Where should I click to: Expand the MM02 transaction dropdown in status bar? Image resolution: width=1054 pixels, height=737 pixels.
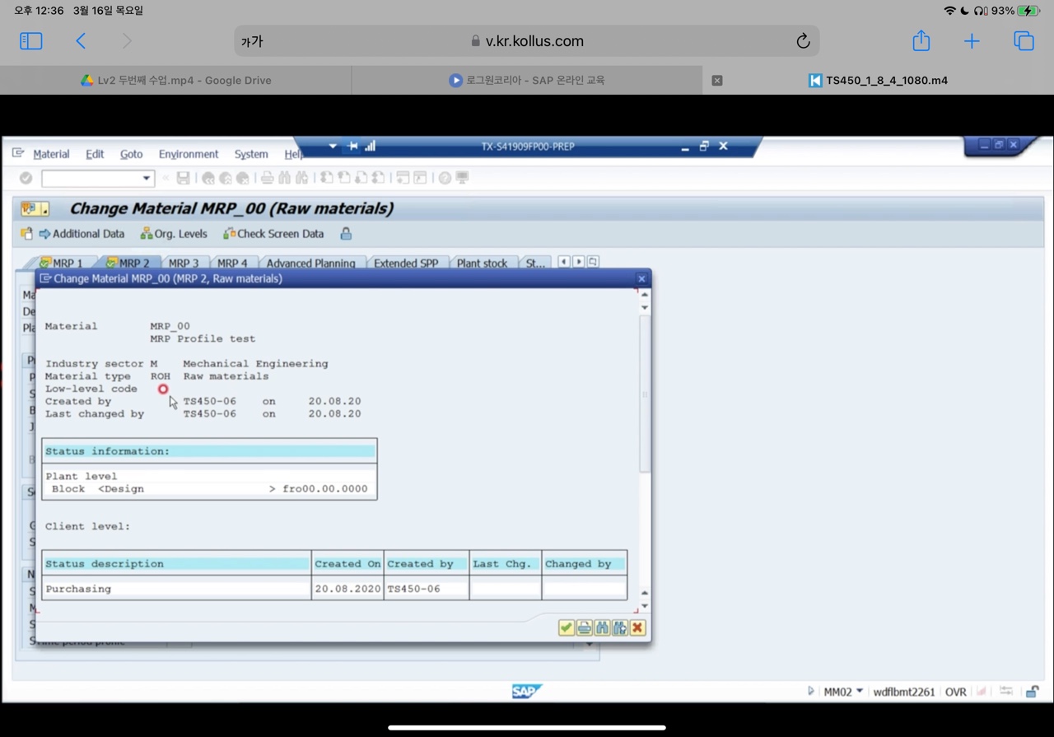point(860,692)
